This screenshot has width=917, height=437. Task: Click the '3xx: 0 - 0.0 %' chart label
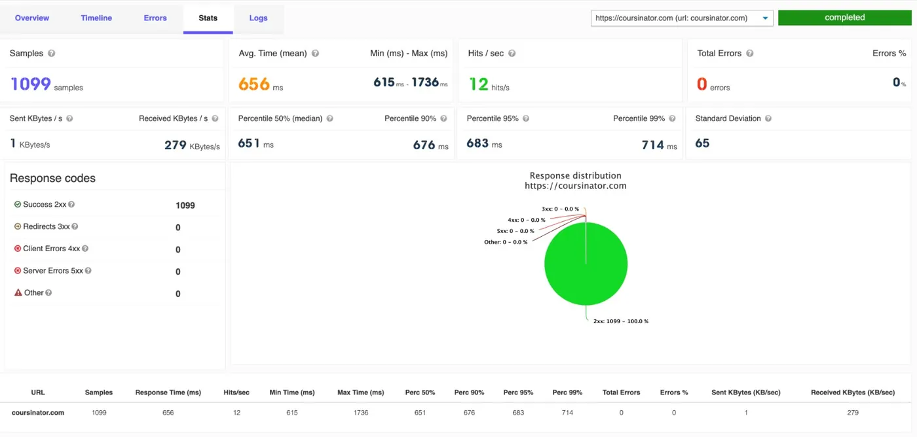561,209
